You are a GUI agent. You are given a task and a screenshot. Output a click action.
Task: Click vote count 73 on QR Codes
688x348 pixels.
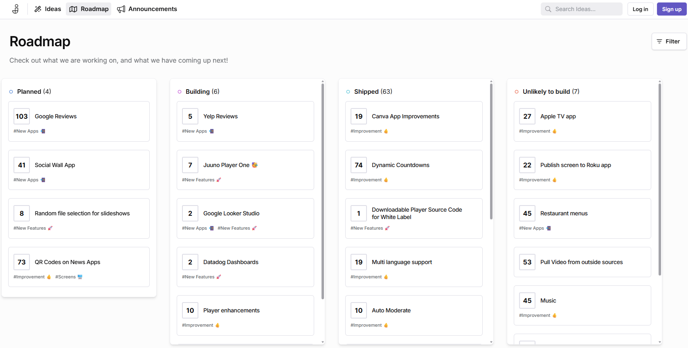(x=22, y=262)
